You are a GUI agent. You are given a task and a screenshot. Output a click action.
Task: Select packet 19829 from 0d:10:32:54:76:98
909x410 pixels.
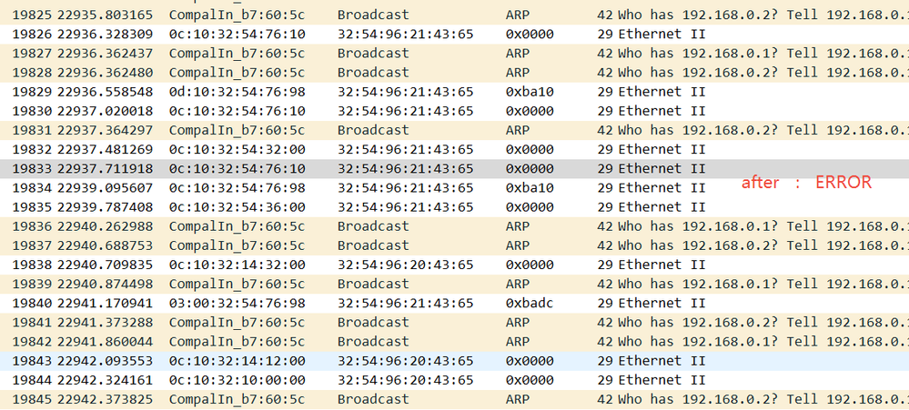[364, 92]
